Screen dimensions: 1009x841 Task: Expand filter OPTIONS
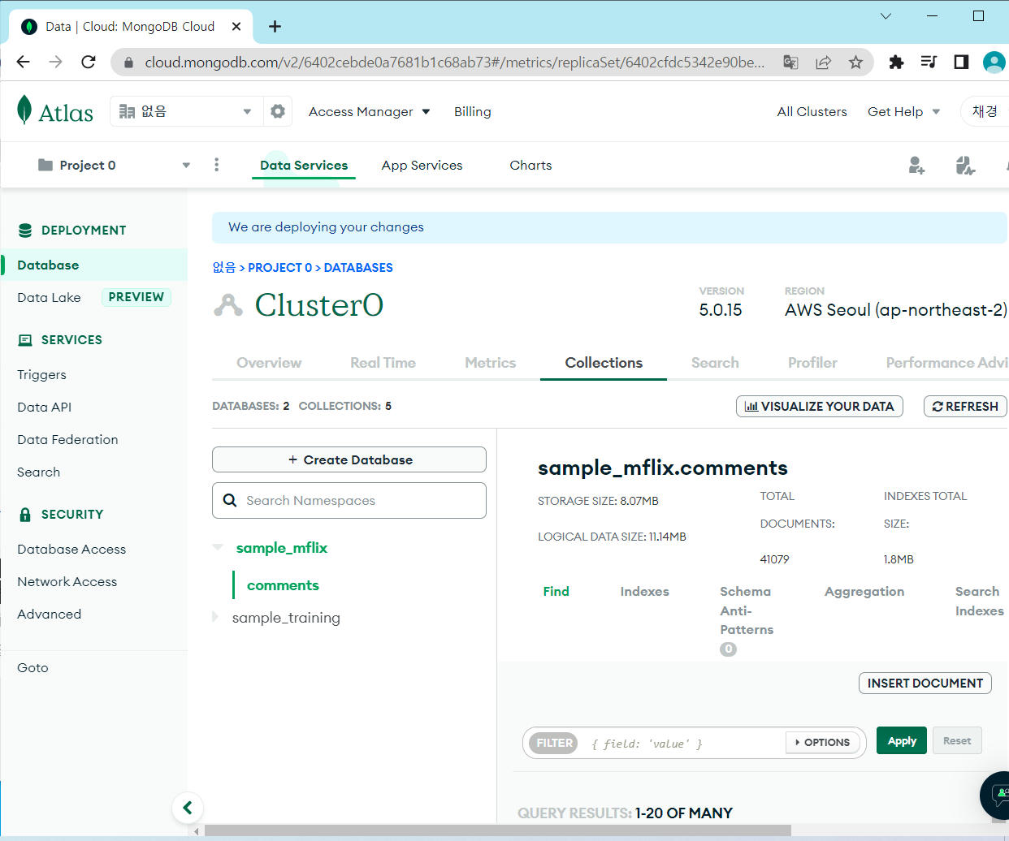click(822, 742)
